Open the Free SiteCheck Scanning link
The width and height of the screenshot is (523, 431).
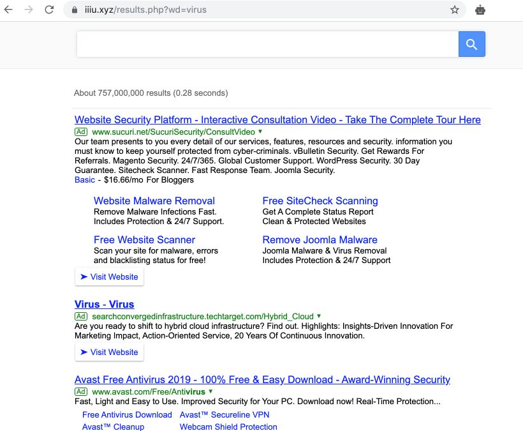[320, 201]
